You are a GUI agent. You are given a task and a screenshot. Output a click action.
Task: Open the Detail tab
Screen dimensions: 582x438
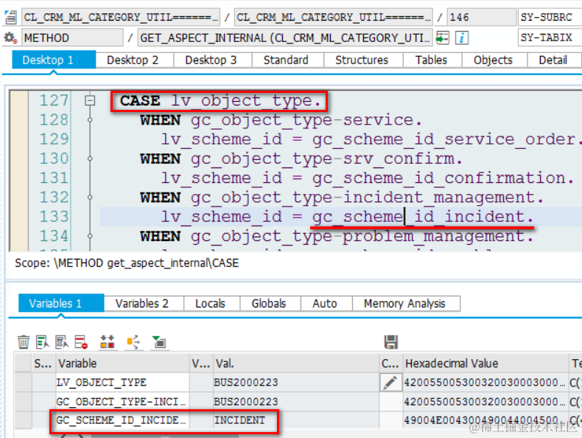click(553, 60)
